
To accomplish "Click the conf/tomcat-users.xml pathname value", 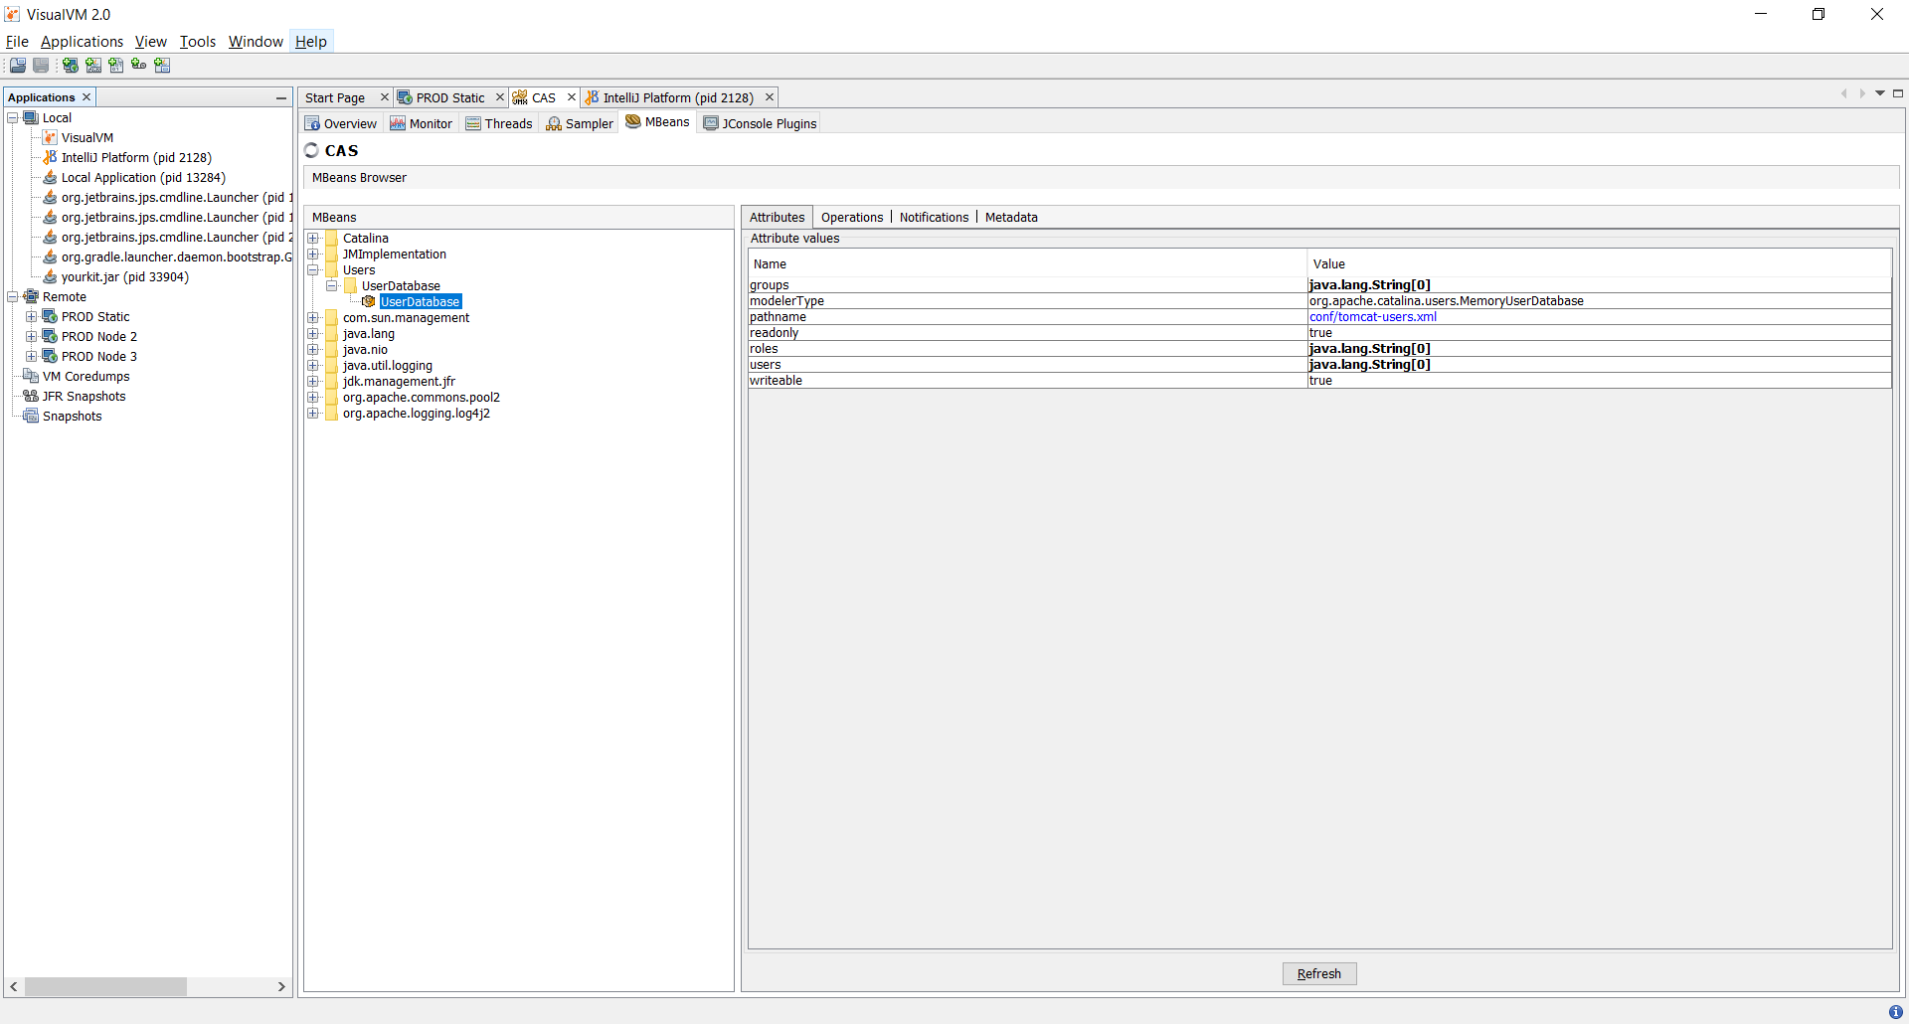I will click(1372, 317).
